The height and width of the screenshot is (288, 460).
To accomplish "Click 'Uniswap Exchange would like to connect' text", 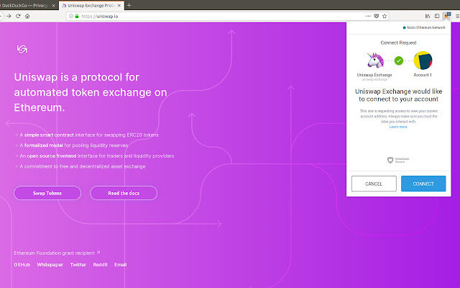I will tap(398, 95).
